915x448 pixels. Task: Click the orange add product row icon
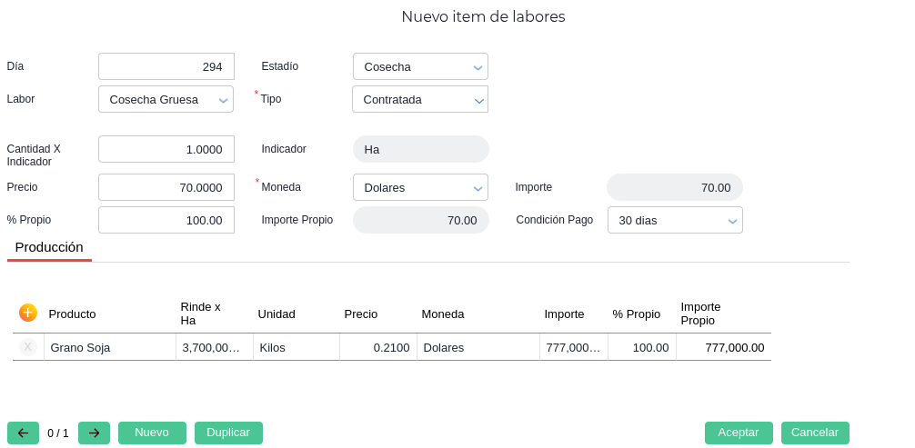(x=28, y=313)
